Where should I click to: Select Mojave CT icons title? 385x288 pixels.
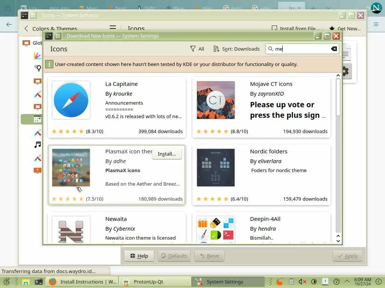271,84
